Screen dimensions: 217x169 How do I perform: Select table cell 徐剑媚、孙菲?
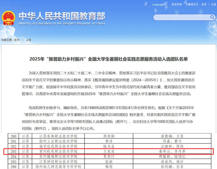tap(172, 167)
